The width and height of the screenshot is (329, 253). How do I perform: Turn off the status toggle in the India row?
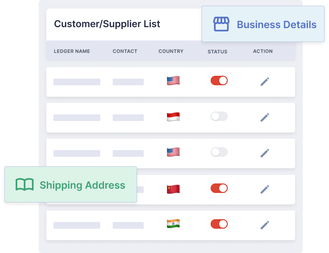[x=219, y=224]
